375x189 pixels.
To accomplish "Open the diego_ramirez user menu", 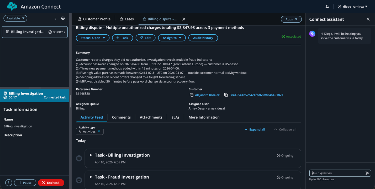I will point(352,7).
